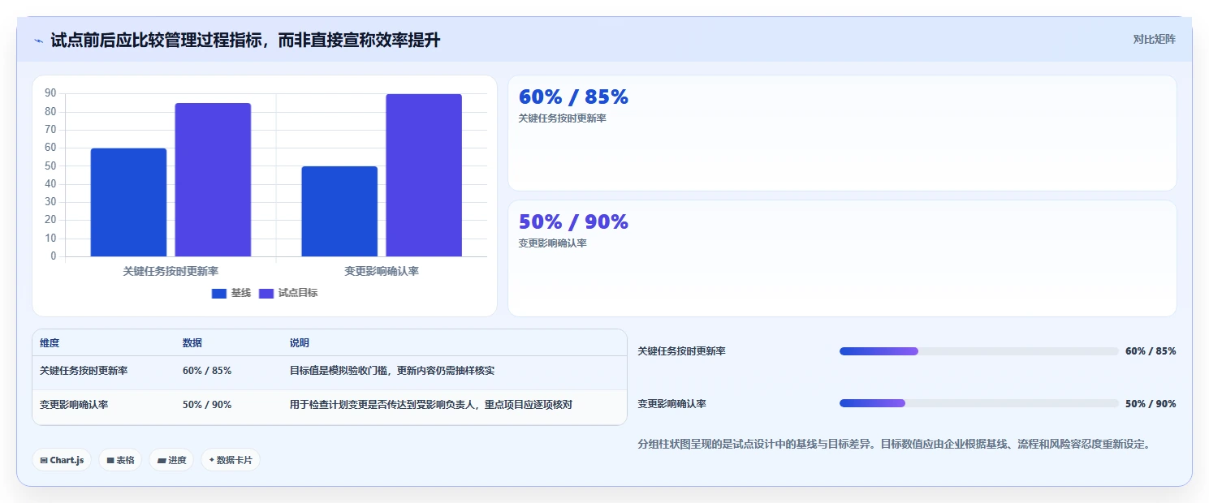Toggle the 试点目标 legend swatch
The width and height of the screenshot is (1209, 503).
(x=266, y=294)
